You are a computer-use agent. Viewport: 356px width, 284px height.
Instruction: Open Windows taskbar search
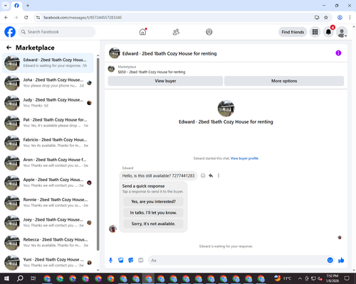click(20, 278)
